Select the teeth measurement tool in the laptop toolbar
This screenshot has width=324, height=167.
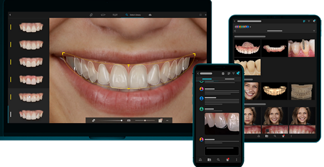tap(115, 15)
